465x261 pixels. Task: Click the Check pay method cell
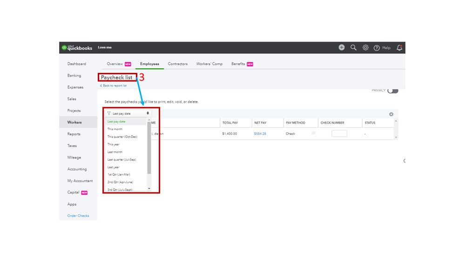pyautogui.click(x=290, y=134)
